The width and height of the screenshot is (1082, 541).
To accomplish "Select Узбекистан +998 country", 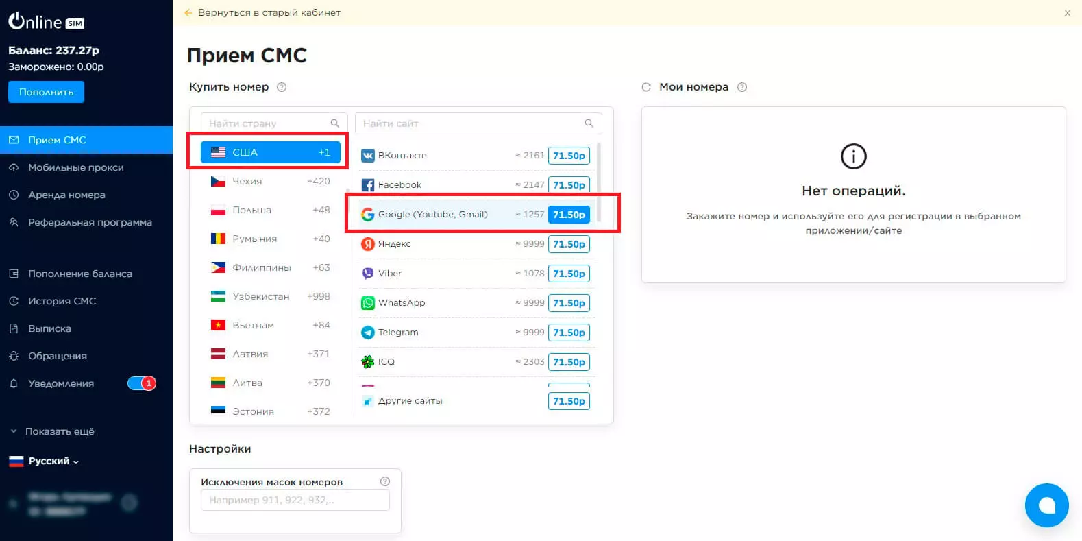I will pos(270,296).
